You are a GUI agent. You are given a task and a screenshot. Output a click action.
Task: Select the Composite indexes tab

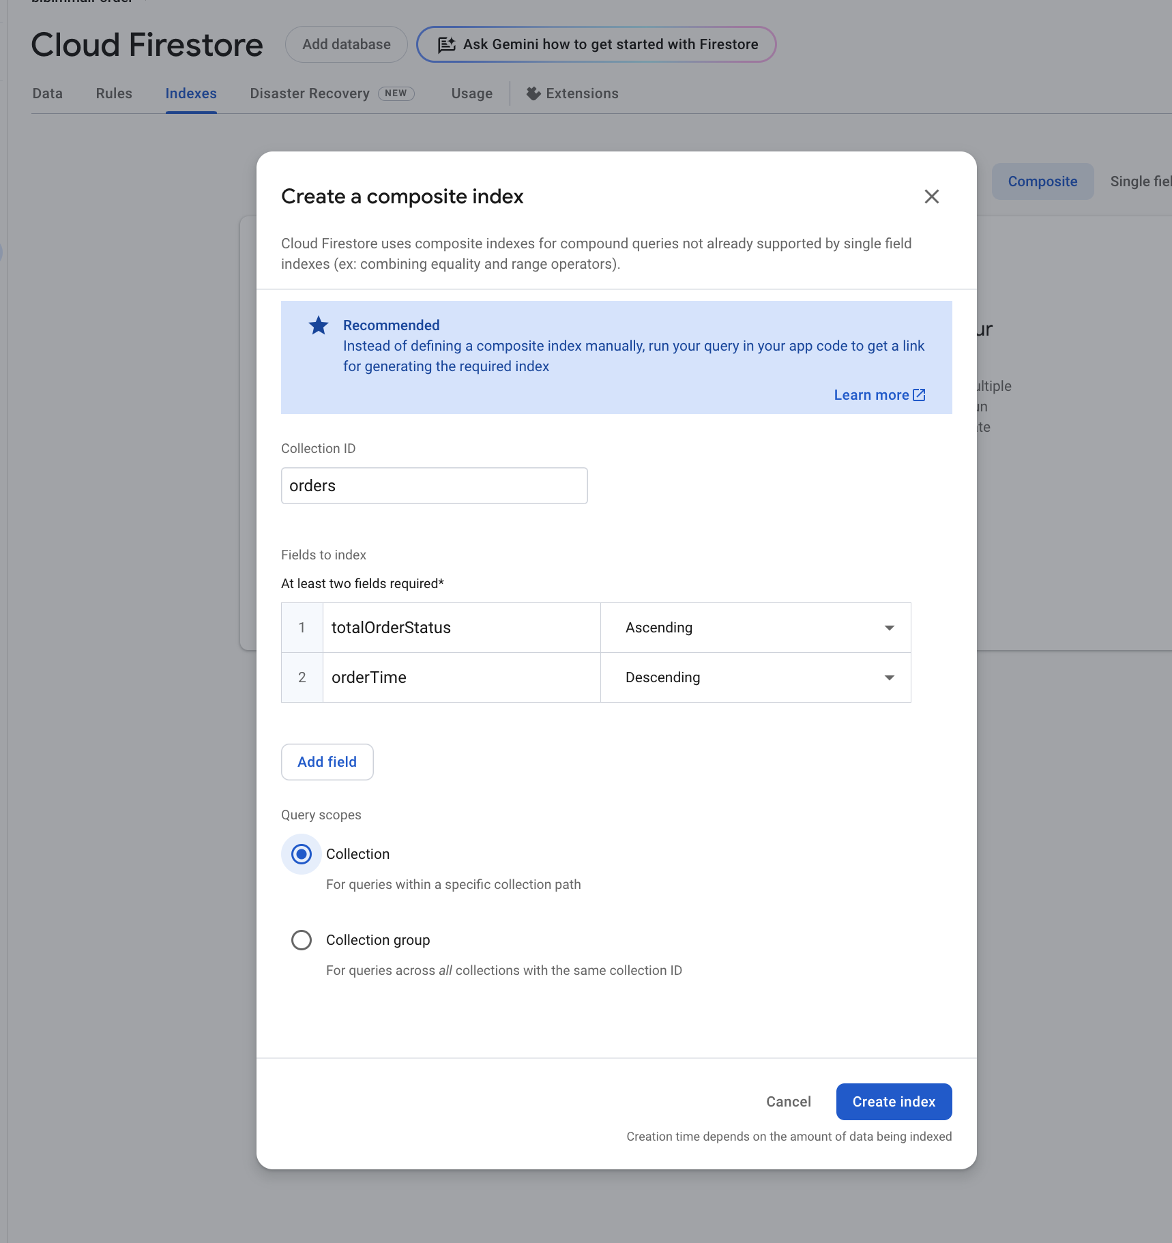coord(1042,181)
